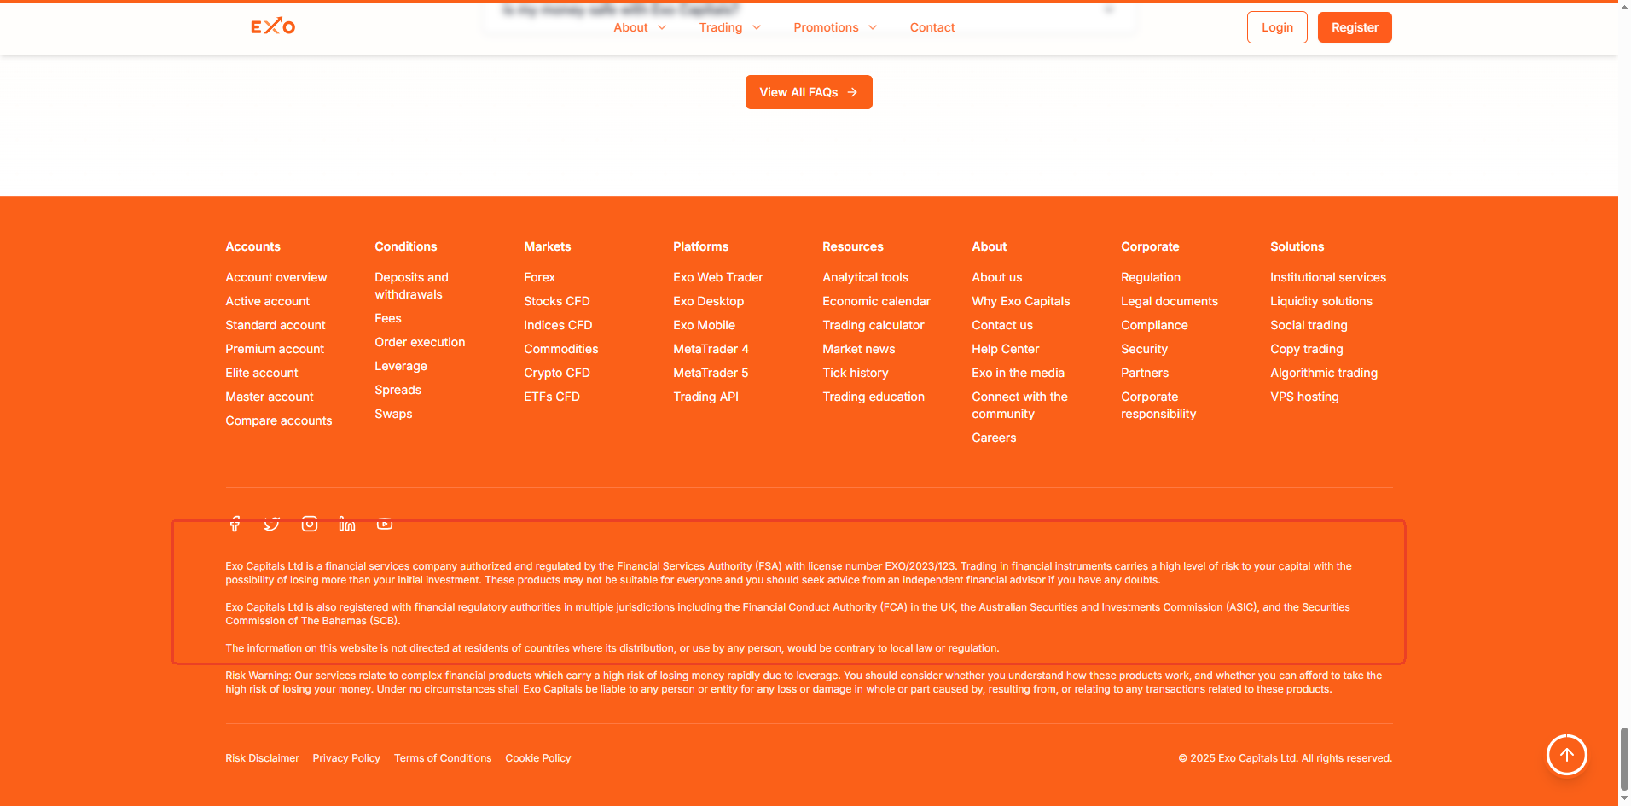Open Indices CFD link
1631x806 pixels.
click(x=558, y=325)
